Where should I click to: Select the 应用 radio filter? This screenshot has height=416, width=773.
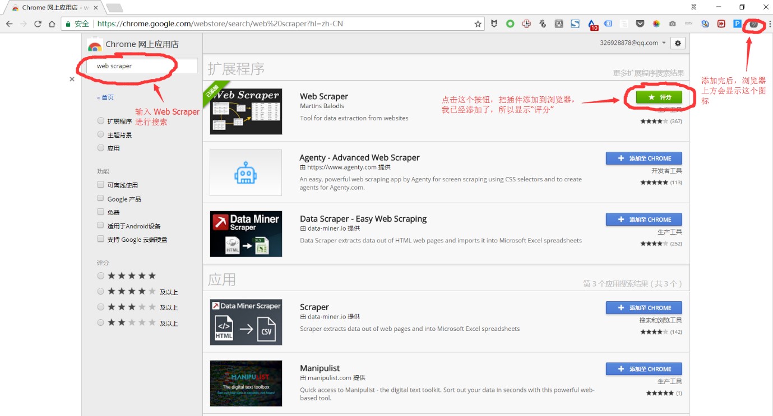point(101,148)
